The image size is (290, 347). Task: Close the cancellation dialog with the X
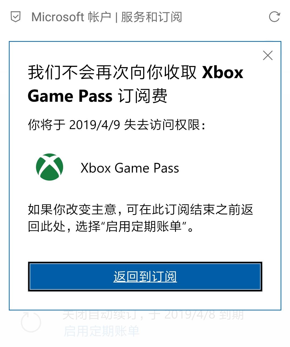pos(268,56)
